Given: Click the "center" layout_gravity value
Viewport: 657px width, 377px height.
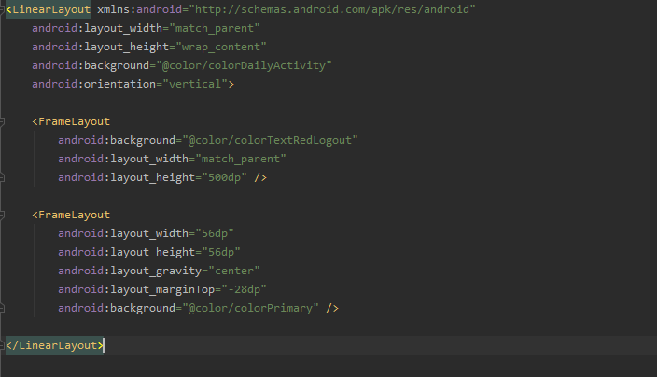Looking at the screenshot, I should point(234,271).
